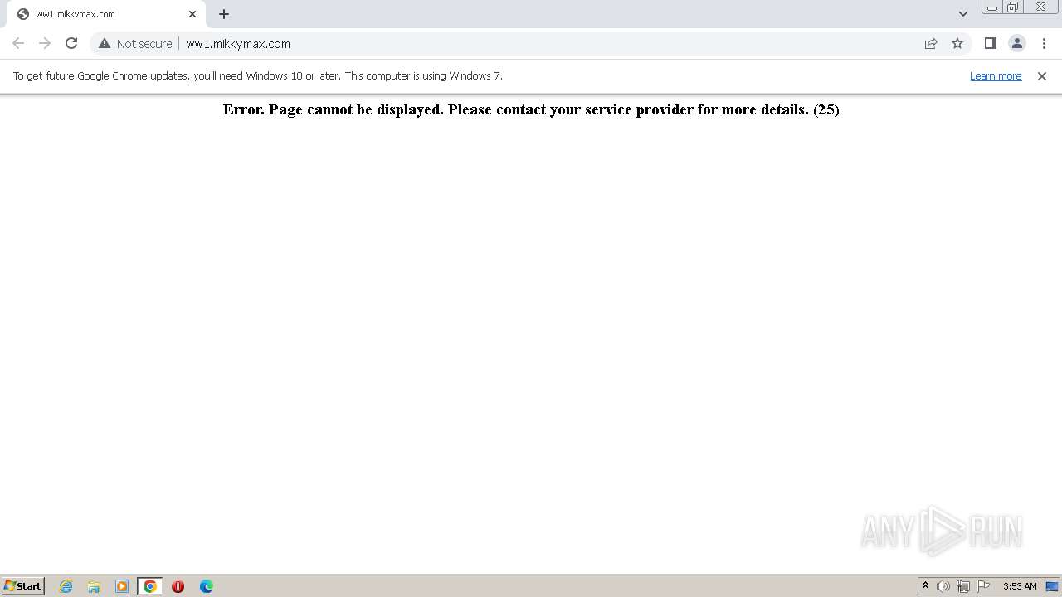Reload the current page
This screenshot has width=1062, height=597.
[71, 43]
